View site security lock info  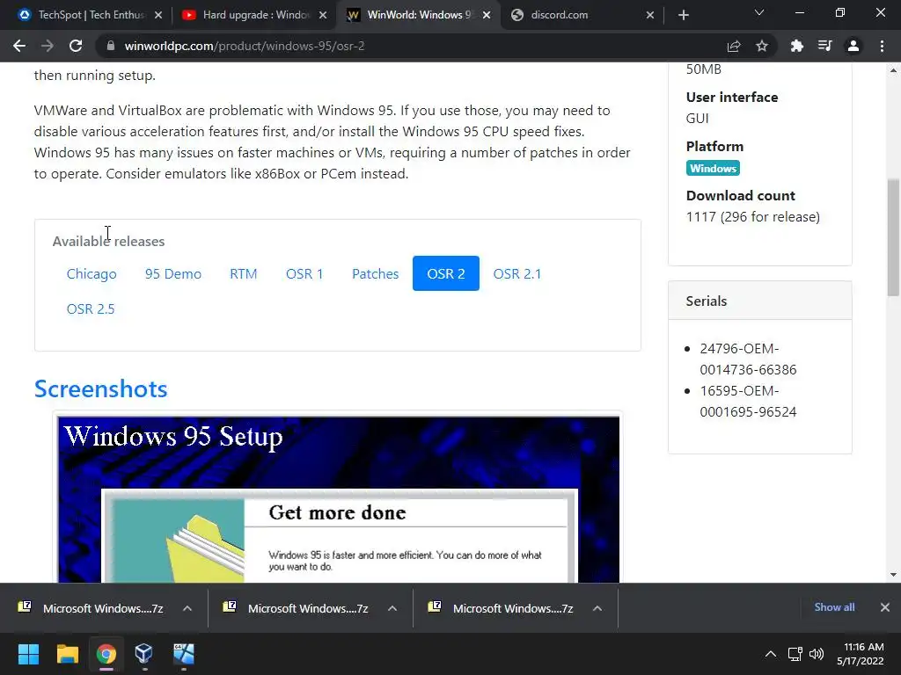(110, 46)
